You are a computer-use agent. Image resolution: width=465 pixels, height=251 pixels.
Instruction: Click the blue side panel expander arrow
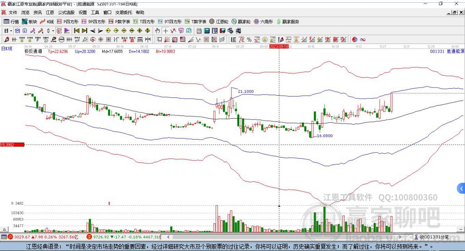pyautogui.click(x=461, y=188)
